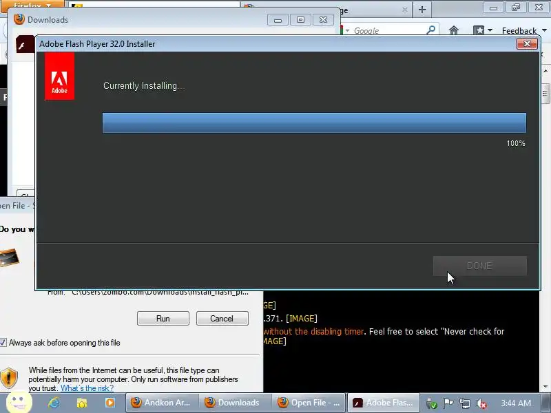Click the Adobe logo in the installer

point(59,76)
